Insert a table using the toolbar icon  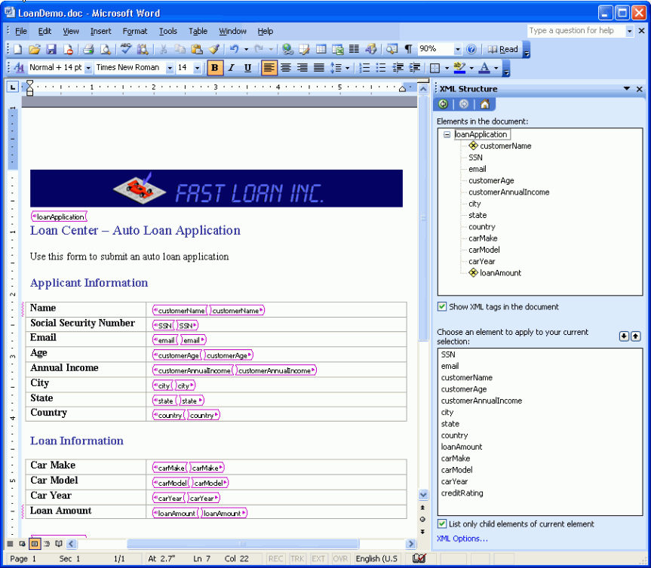click(321, 50)
